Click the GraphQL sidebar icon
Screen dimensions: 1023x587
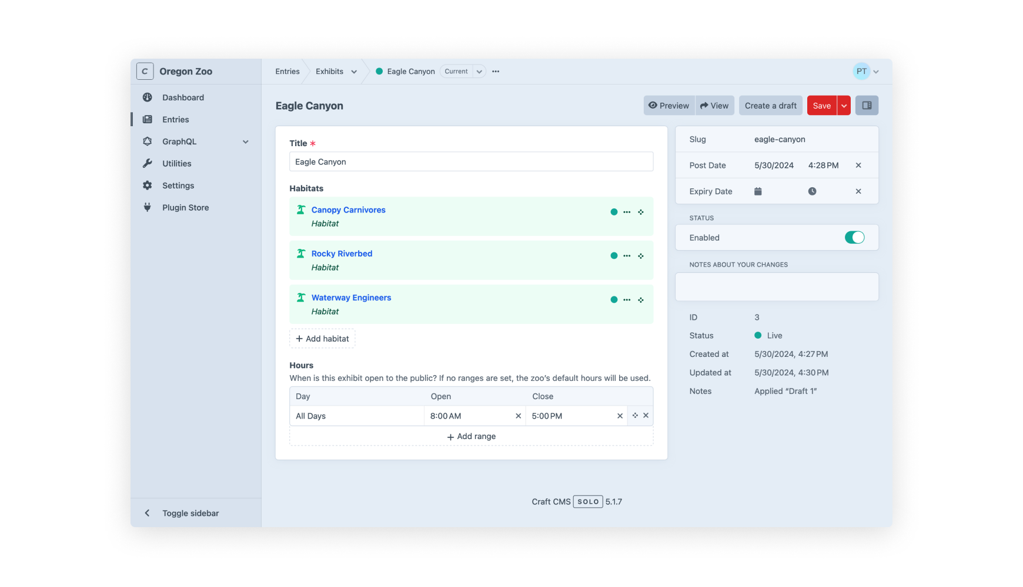pyautogui.click(x=147, y=141)
